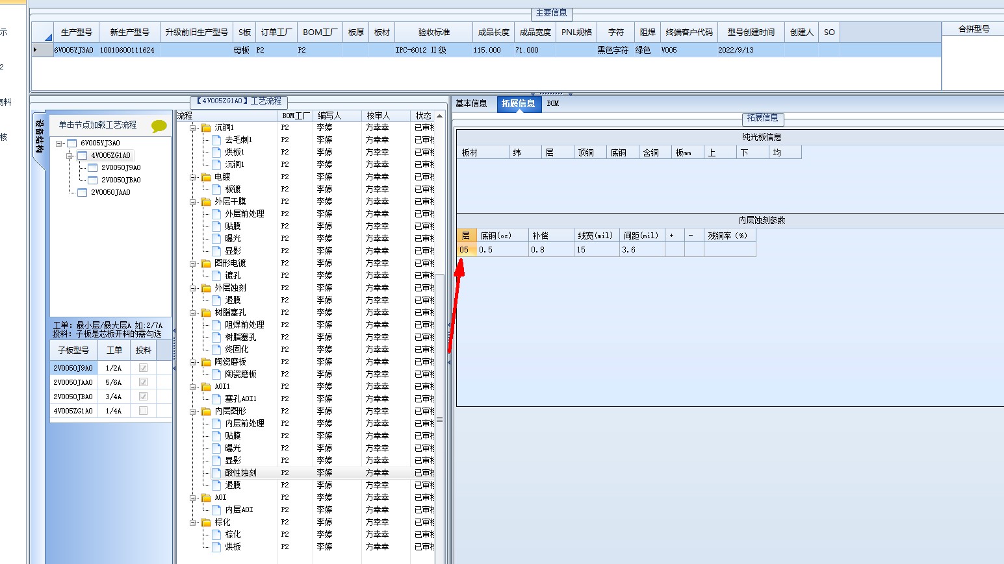Collapse the 电镀 process group
The width and height of the screenshot is (1004, 564).
193,177
